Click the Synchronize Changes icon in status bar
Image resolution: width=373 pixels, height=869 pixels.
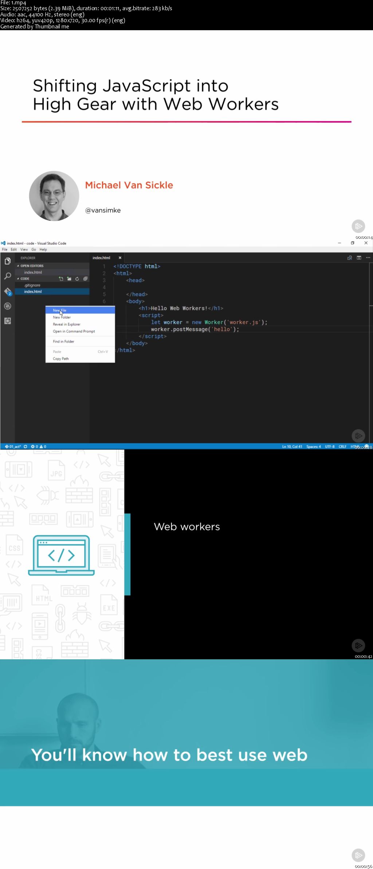[25, 446]
